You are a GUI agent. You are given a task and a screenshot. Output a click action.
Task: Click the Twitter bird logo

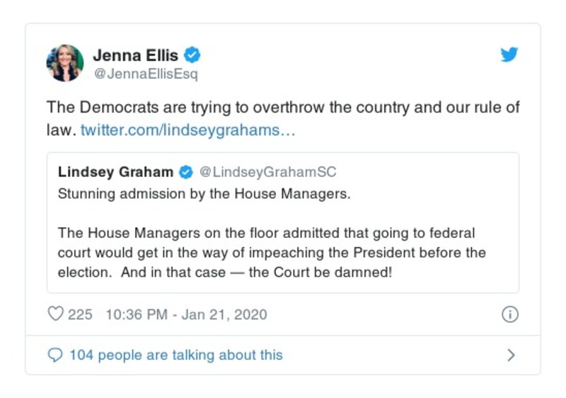tap(509, 55)
